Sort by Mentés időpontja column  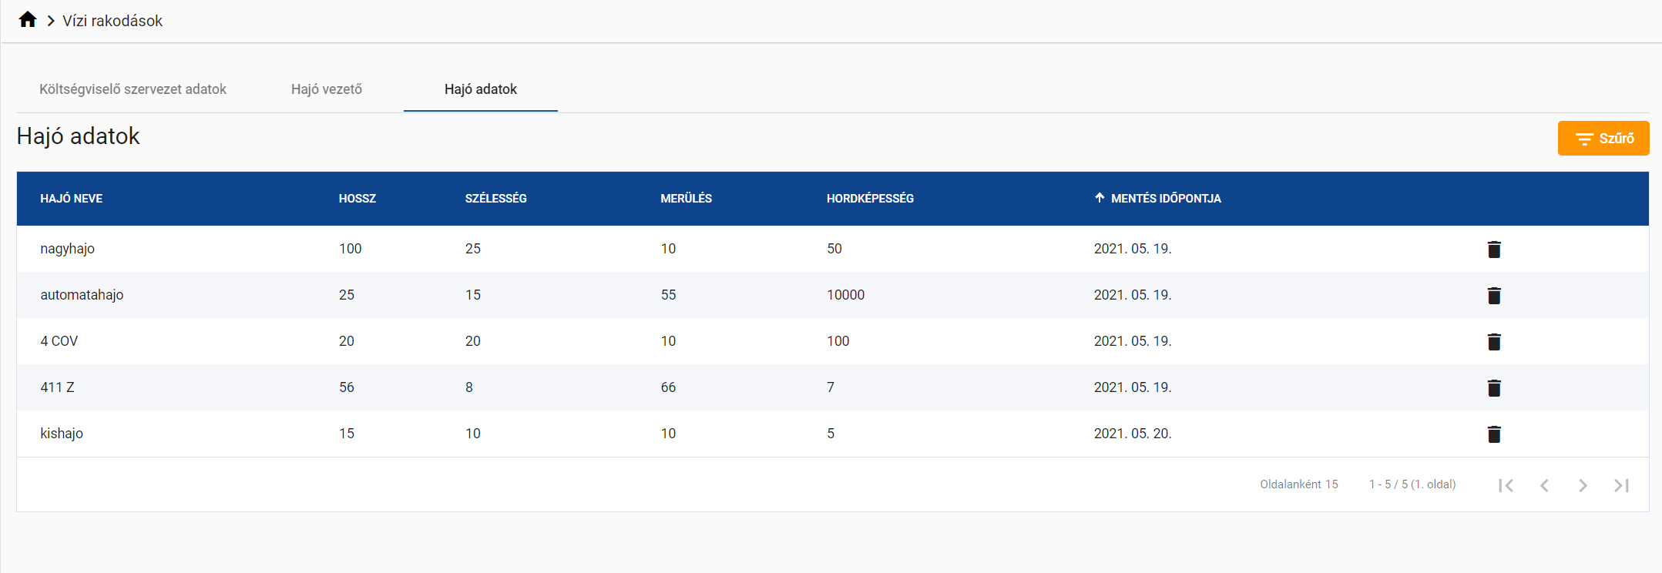tap(1165, 199)
